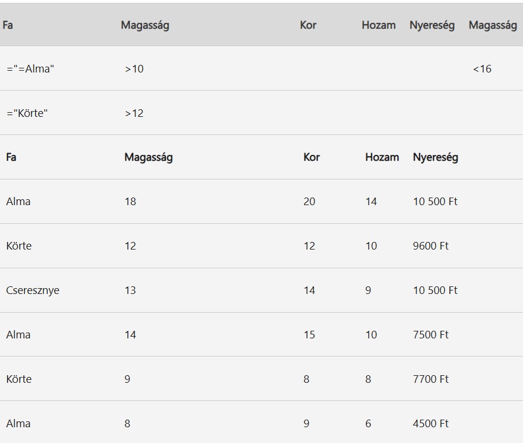The image size is (523, 443).
Task: Select the rightmost Magasság header cell
Action: [x=493, y=25]
